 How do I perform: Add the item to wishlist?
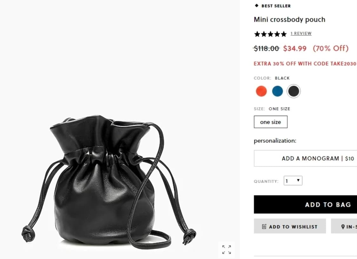[x=290, y=226]
